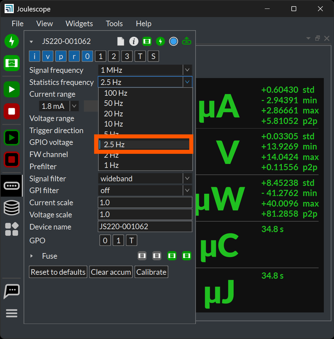Click the green play button in sidebar

[x=12, y=89]
